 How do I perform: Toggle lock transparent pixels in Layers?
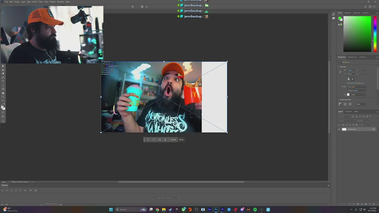click(343, 125)
